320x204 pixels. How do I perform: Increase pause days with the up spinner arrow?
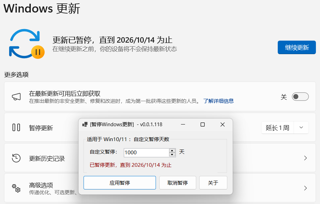[x=172, y=151]
